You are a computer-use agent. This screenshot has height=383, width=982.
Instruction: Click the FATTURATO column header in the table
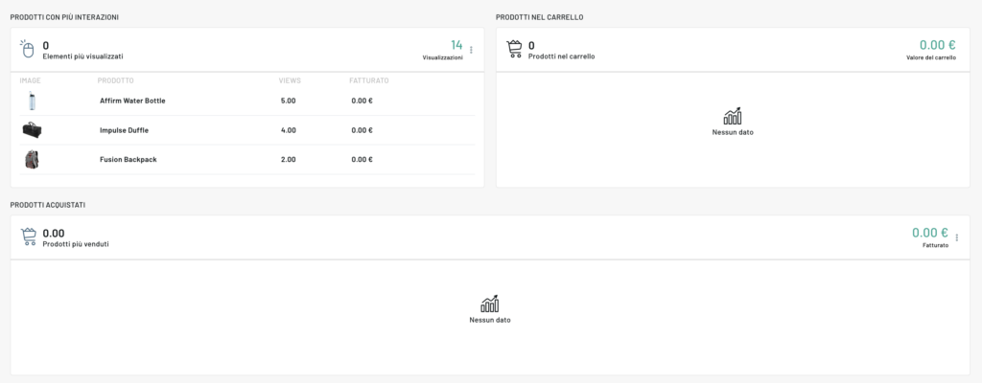click(x=369, y=80)
